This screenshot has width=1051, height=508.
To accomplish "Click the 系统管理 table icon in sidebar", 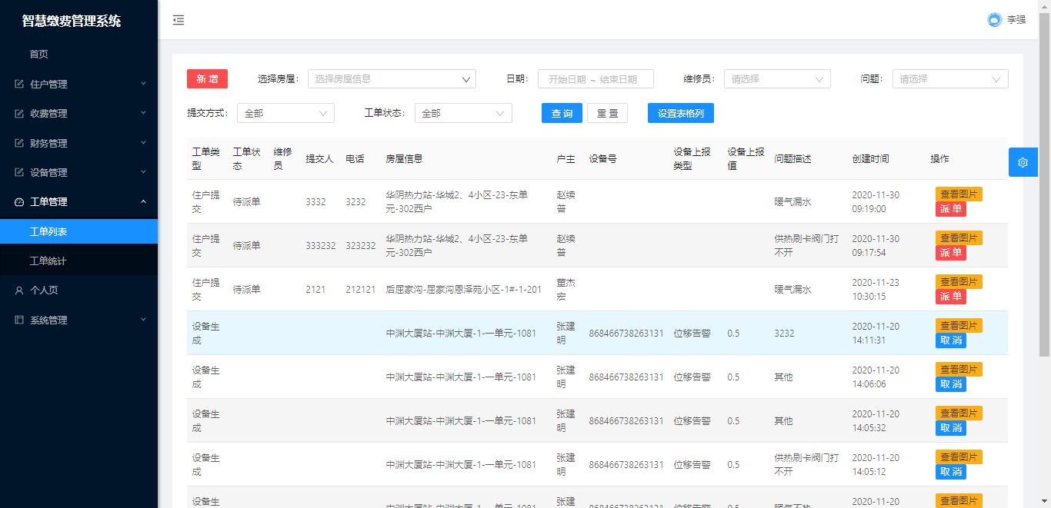I will click(x=19, y=320).
